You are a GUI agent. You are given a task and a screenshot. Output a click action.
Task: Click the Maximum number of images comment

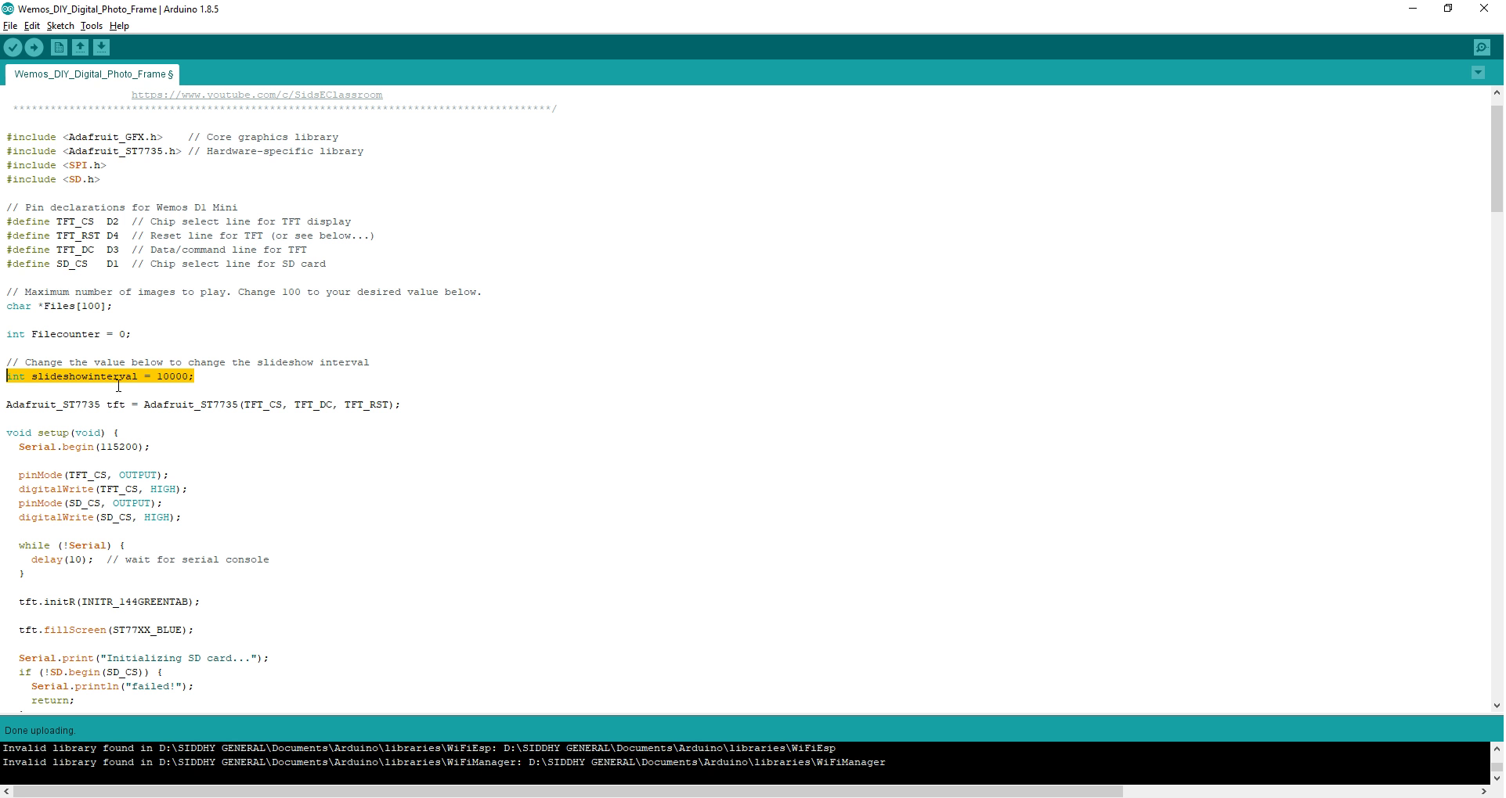244,292
